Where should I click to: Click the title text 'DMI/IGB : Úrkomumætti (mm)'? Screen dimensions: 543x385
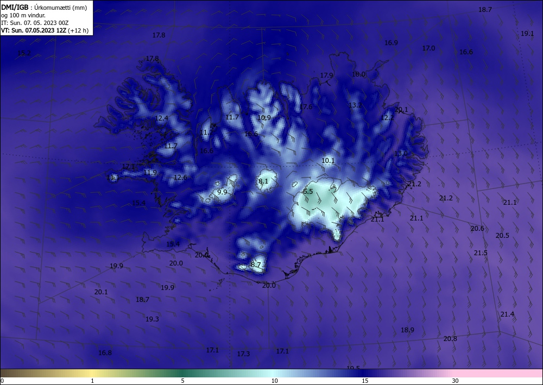pyautogui.click(x=43, y=7)
